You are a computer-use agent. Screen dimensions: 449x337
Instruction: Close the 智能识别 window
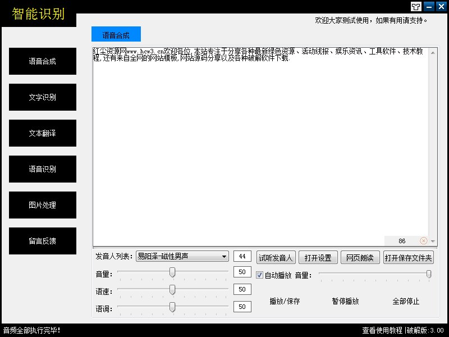tap(441, 6)
